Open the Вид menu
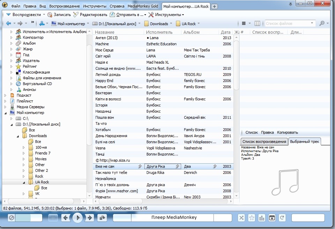 (x=43, y=6)
